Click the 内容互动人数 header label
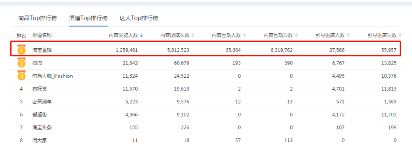Screen dimensions: 412x158 [227, 35]
